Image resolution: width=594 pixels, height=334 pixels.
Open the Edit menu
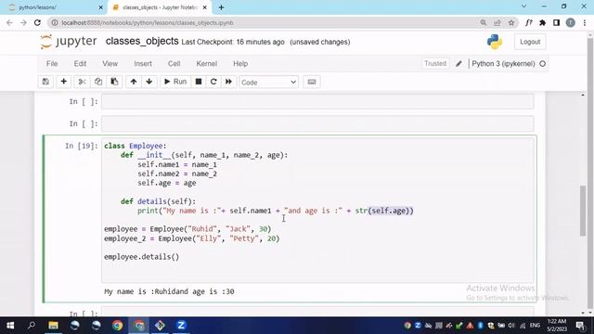80,64
